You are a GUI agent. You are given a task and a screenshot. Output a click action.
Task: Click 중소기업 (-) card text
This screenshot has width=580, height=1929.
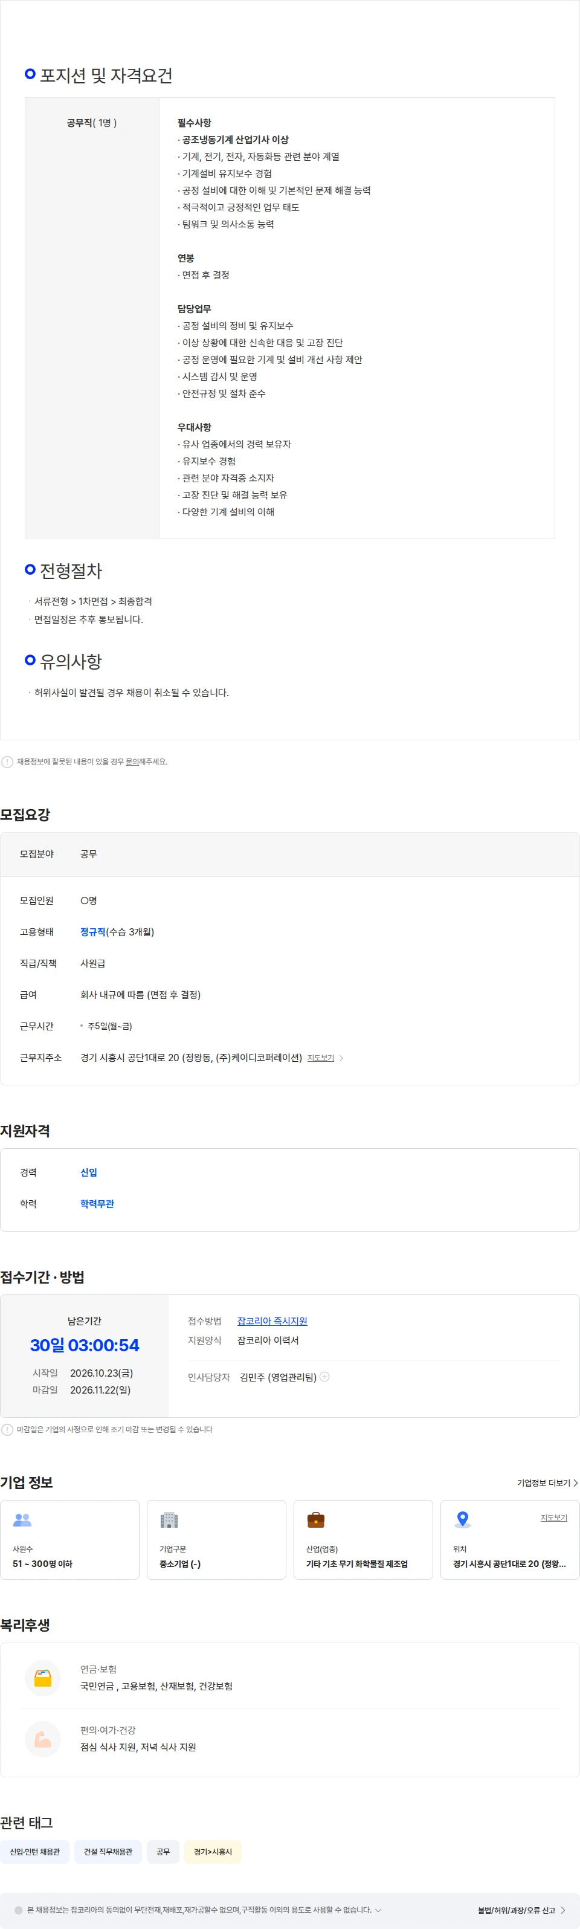click(x=181, y=1563)
